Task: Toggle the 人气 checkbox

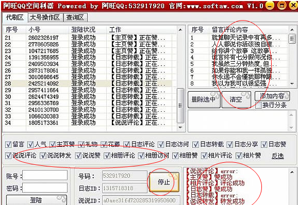Action: pyautogui.click(x=30, y=144)
